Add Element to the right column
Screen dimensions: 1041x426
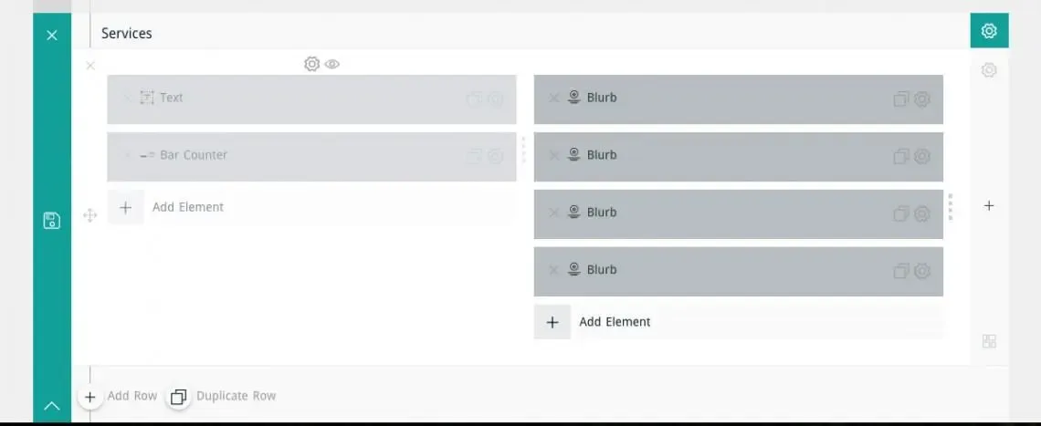(x=738, y=322)
